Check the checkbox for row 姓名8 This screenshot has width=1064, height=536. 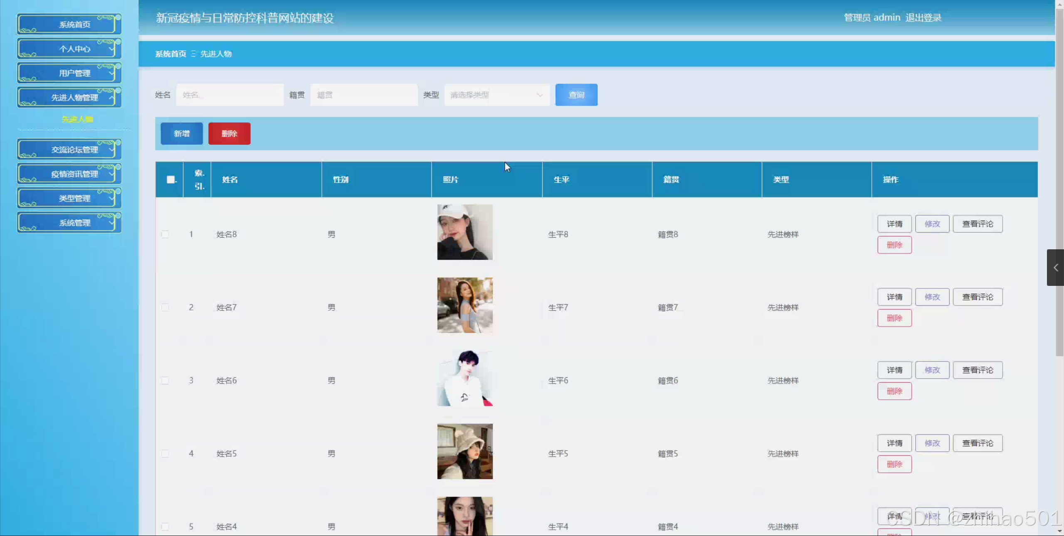pyautogui.click(x=165, y=234)
